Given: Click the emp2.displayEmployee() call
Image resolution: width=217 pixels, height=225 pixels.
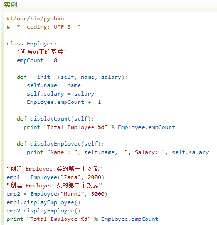Looking at the screenshot, I should click(x=44, y=211).
